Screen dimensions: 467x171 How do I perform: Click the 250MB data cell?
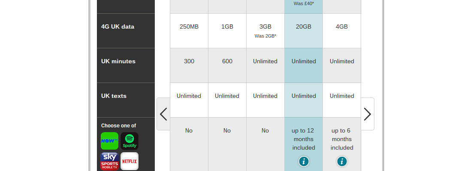[189, 31]
